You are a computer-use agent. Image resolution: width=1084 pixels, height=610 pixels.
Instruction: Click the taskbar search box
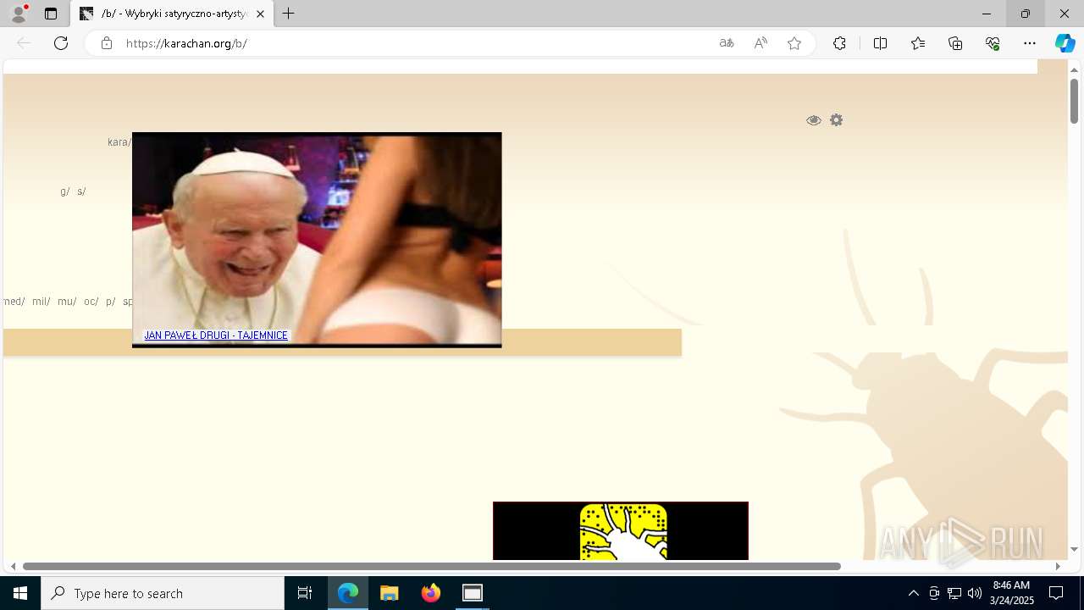163,593
